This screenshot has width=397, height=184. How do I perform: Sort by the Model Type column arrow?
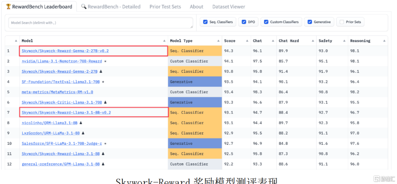point(218,41)
